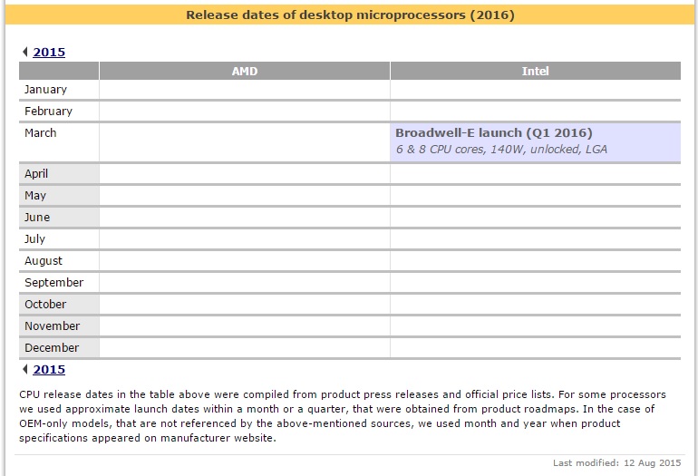Click the '6 & 8 CPU cores, 140W' description
The image size is (698, 476).
pyautogui.click(x=501, y=150)
